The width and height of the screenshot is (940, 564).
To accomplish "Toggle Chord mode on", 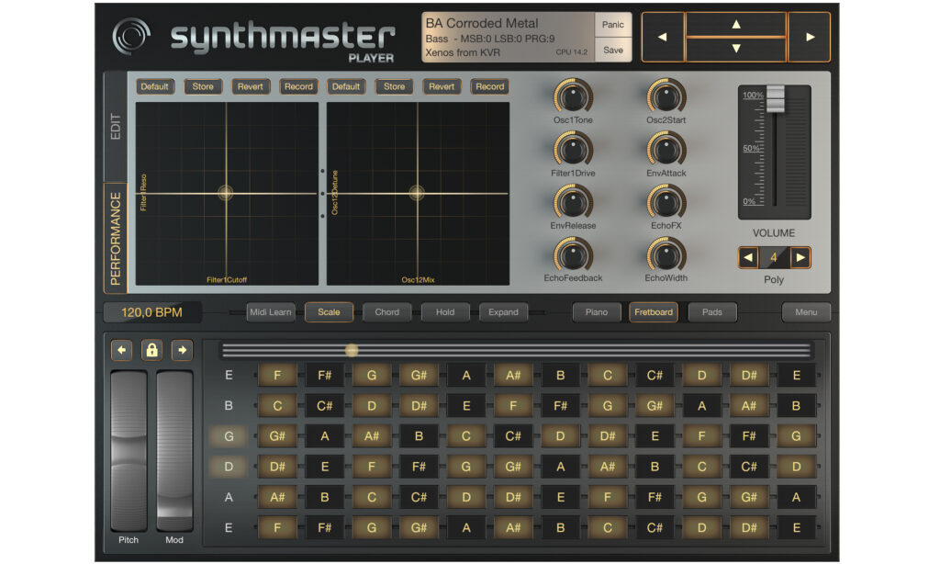I will coord(386,312).
